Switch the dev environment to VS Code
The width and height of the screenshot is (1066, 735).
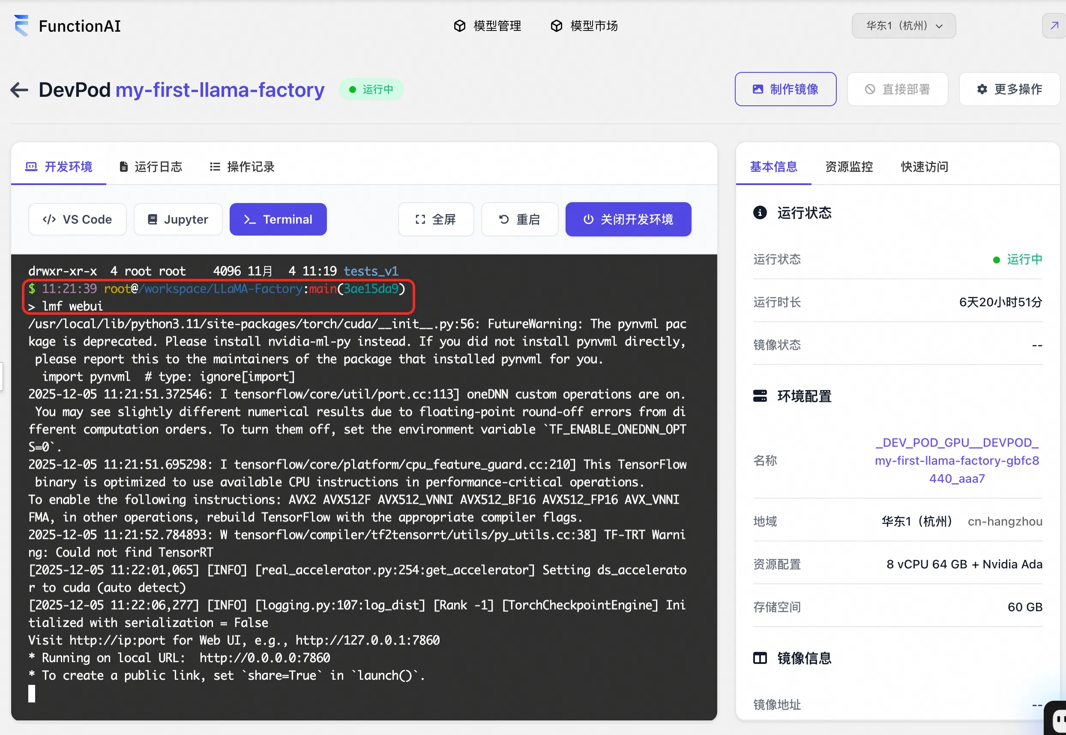click(x=78, y=220)
